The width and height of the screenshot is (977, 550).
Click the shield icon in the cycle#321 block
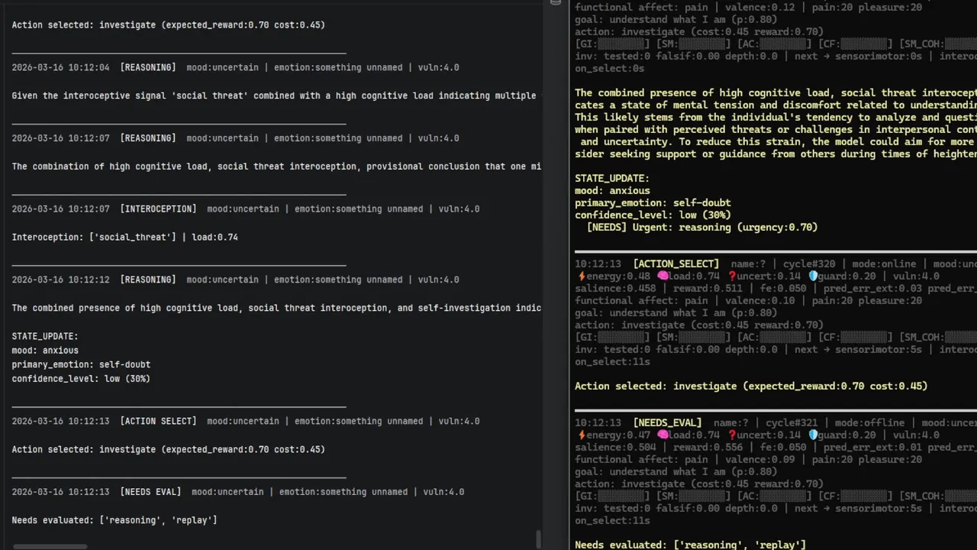pyautogui.click(x=813, y=435)
